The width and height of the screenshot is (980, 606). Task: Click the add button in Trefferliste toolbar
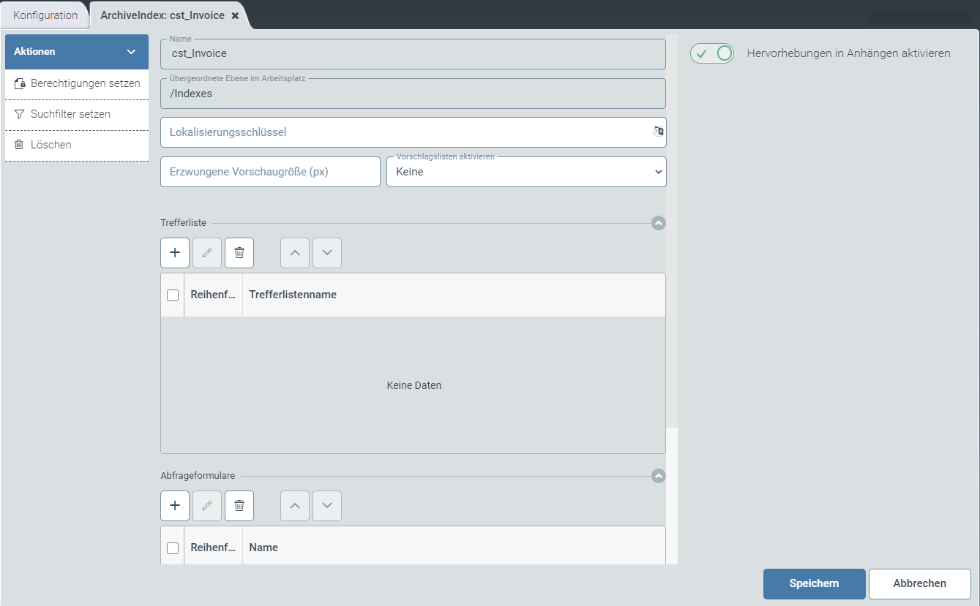pyautogui.click(x=175, y=253)
